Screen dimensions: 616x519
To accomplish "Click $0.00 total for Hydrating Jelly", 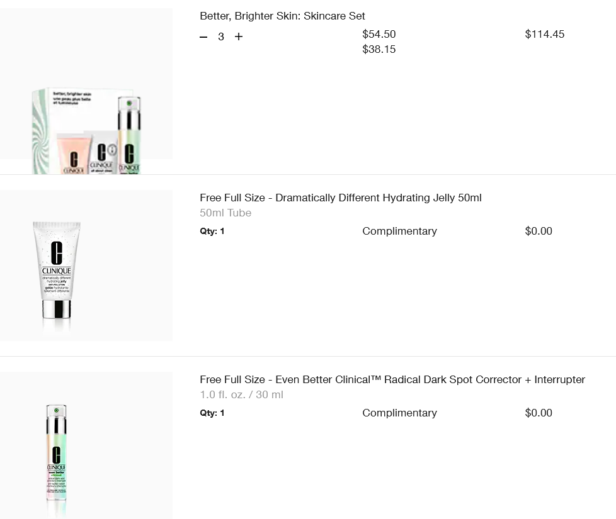I will 539,231.
